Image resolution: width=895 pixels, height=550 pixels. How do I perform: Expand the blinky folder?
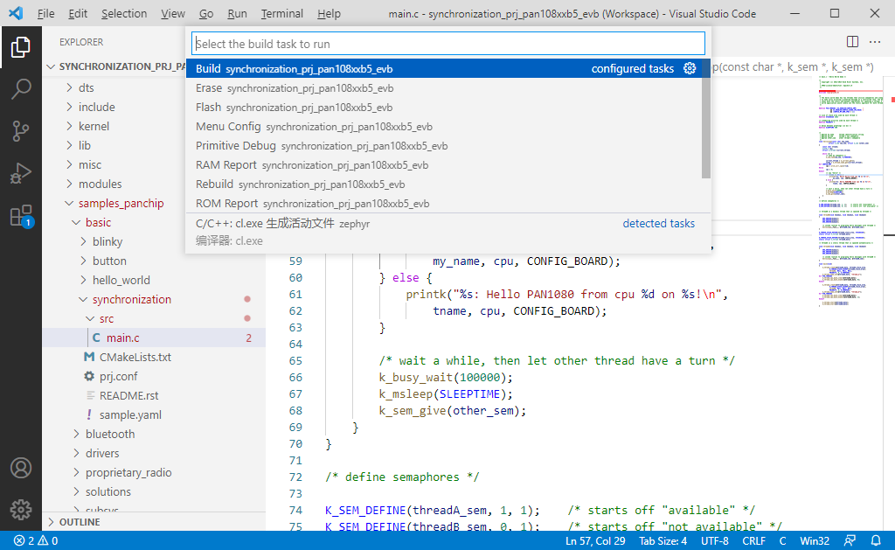[x=83, y=241]
